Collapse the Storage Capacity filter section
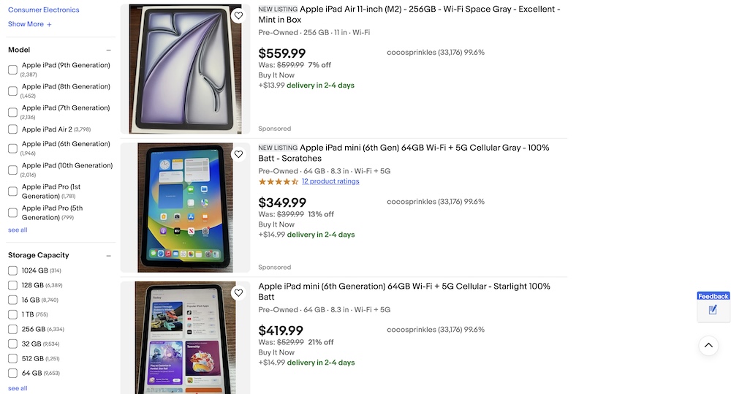731x394 pixels. tap(108, 256)
